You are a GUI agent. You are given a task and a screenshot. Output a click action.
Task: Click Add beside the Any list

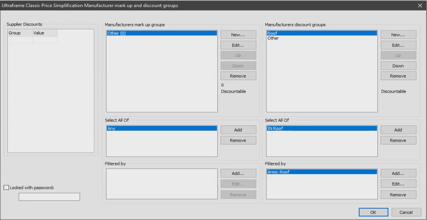point(238,130)
